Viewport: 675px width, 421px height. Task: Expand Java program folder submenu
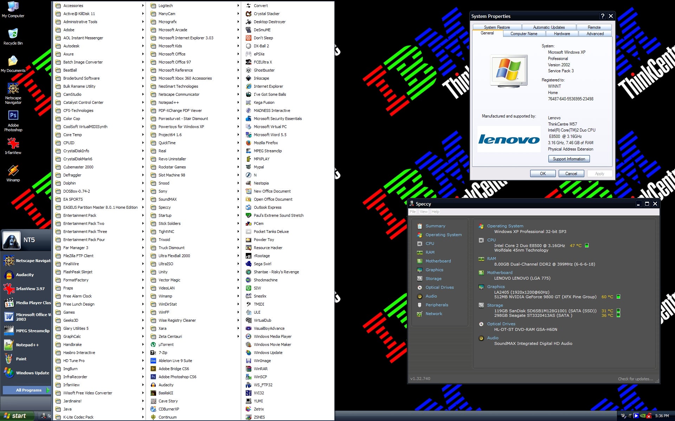click(99, 409)
